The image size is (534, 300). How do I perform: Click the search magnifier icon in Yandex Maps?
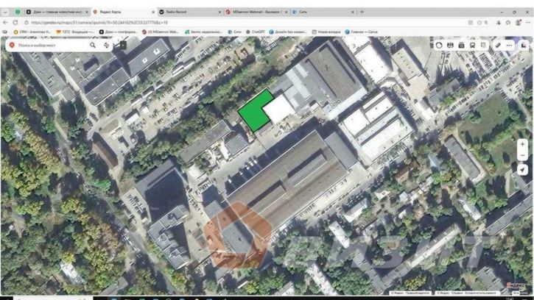(93, 45)
